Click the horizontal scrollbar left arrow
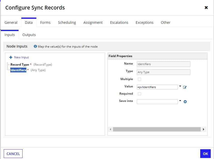This screenshot has height=159, width=214. coord(111,129)
